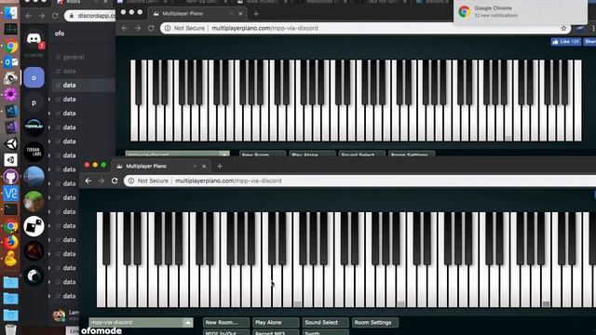Open Outlook from the dock
596x335 pixels.
click(10, 62)
